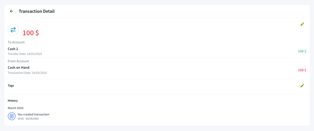Image resolution: width=314 pixels, height=131 pixels.
Task: Click the transfer arrows icon
Action: pyautogui.click(x=13, y=30)
